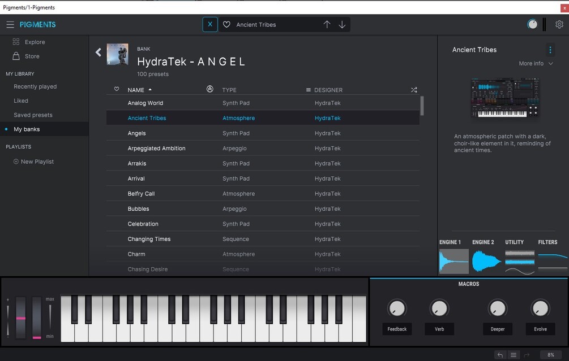
Task: Click the Deeper macro knob
Action: coord(498,308)
